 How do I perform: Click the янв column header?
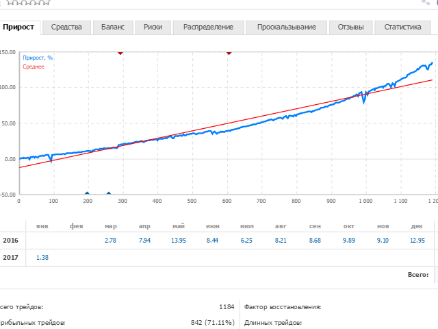[x=42, y=226]
